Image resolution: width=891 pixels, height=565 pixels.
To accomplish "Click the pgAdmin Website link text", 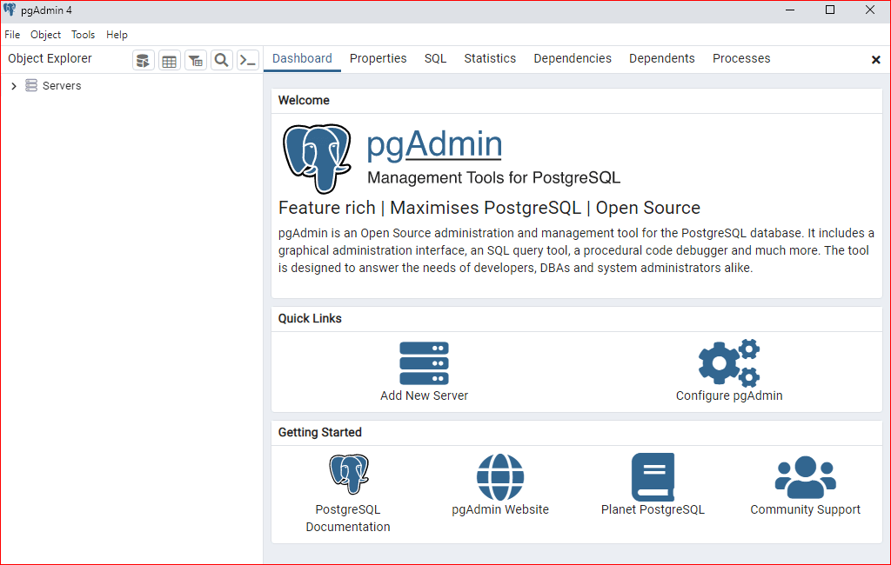I will coord(500,510).
